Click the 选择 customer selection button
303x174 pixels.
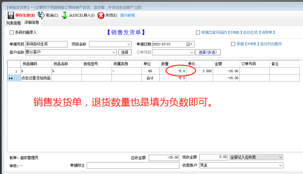click(x=125, y=52)
